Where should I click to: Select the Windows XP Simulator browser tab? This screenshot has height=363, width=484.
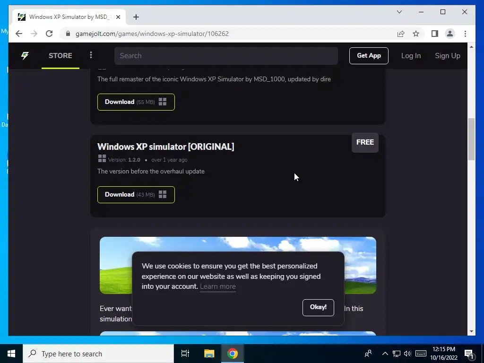point(69,17)
